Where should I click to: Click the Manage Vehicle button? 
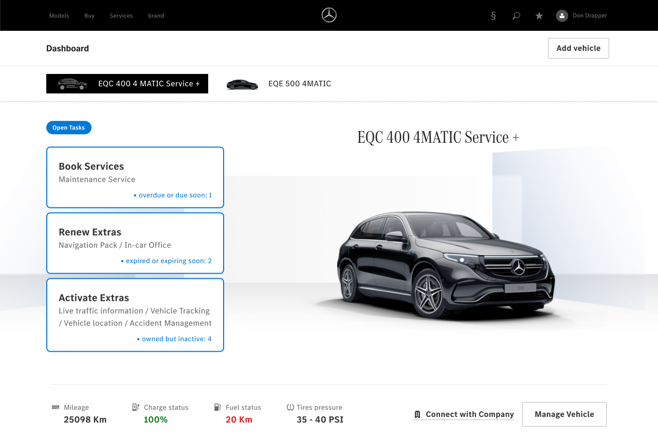click(564, 414)
